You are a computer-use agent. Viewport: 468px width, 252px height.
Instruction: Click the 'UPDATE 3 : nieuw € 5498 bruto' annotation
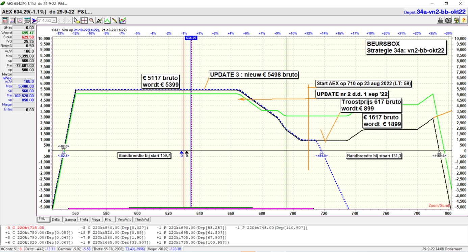pyautogui.click(x=254, y=75)
